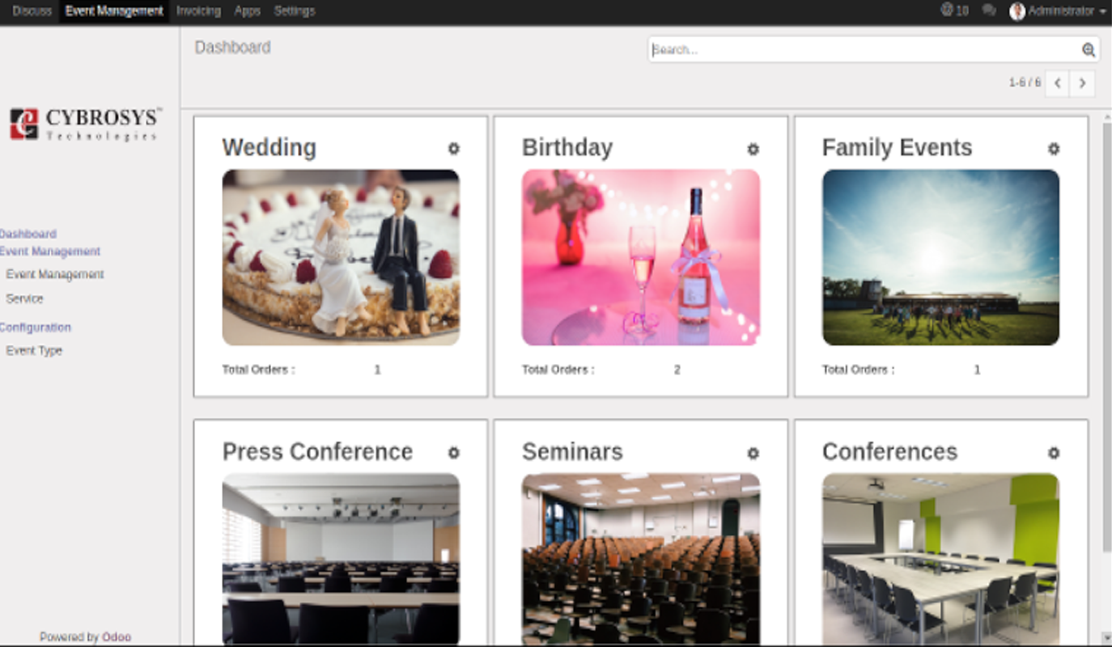Click the Family Events field thumbnail
This screenshot has height=647, width=1112.
point(940,257)
